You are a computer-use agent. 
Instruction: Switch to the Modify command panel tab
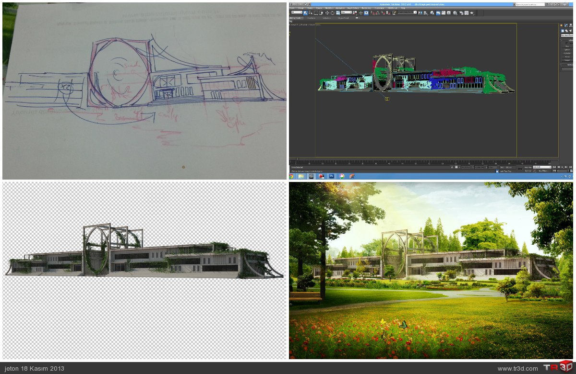[566, 25]
